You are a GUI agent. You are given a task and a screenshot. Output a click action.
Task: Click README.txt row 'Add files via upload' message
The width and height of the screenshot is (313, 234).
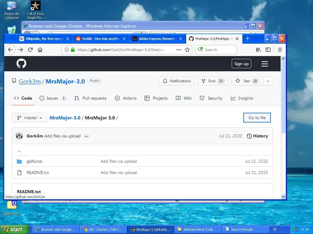click(x=119, y=172)
